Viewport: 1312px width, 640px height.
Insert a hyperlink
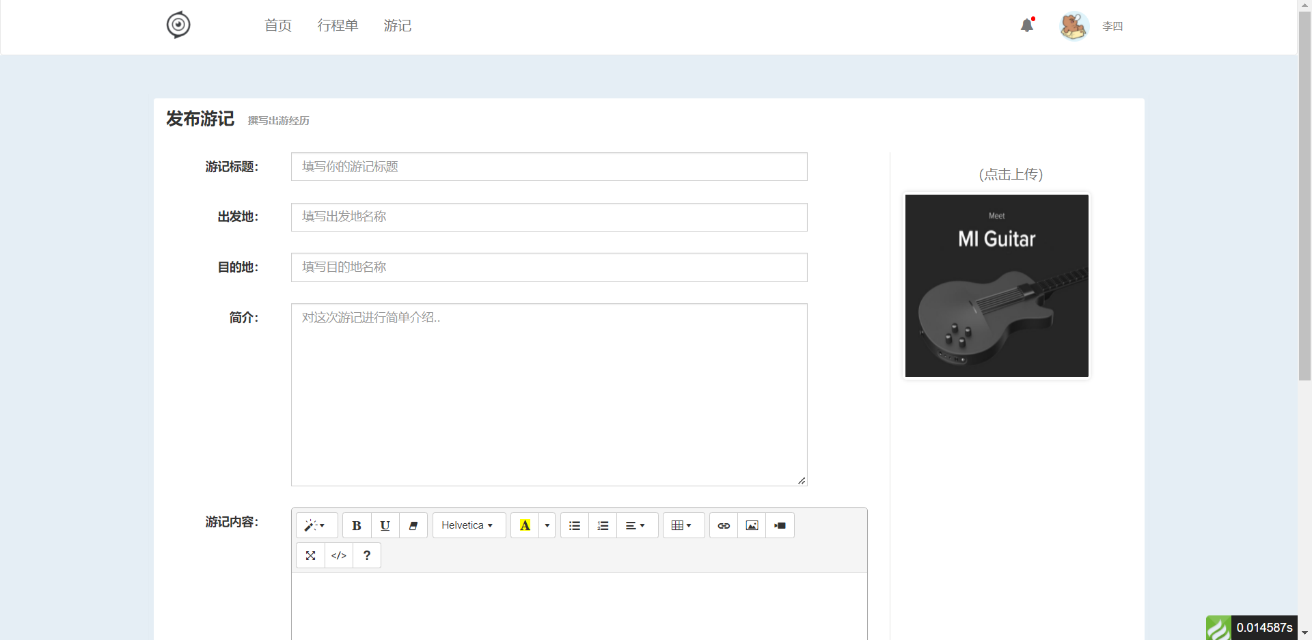tap(724, 525)
